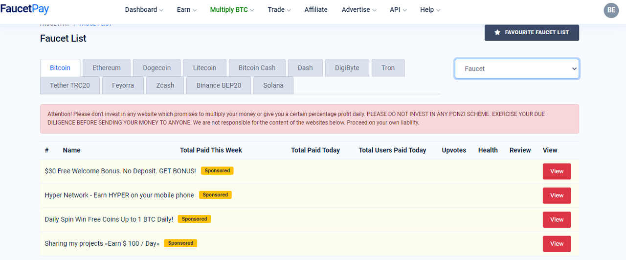The image size is (626, 260).
Task: Click the Sponsored badge on Daily Spin row
Action: pos(194,219)
